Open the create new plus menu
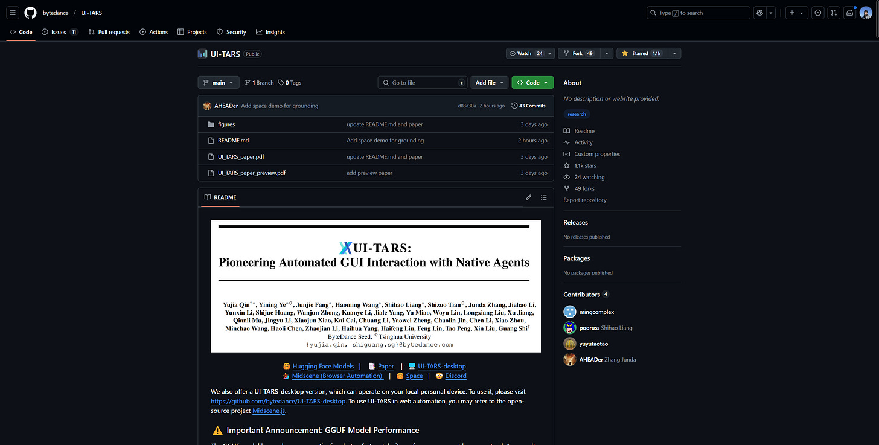 [x=796, y=13]
